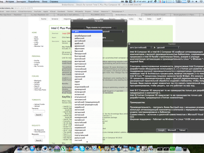Choose авто in the language list
The image size is (204, 153).
coord(87,31)
